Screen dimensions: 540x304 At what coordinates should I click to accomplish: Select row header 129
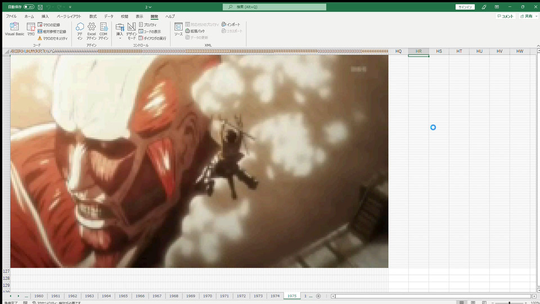6,285
